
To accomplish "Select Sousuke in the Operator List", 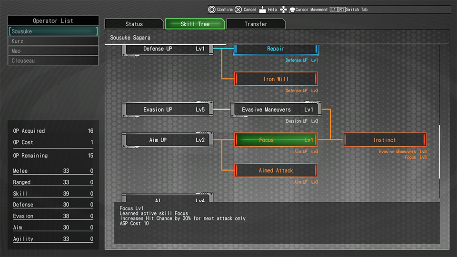I will pos(53,31).
